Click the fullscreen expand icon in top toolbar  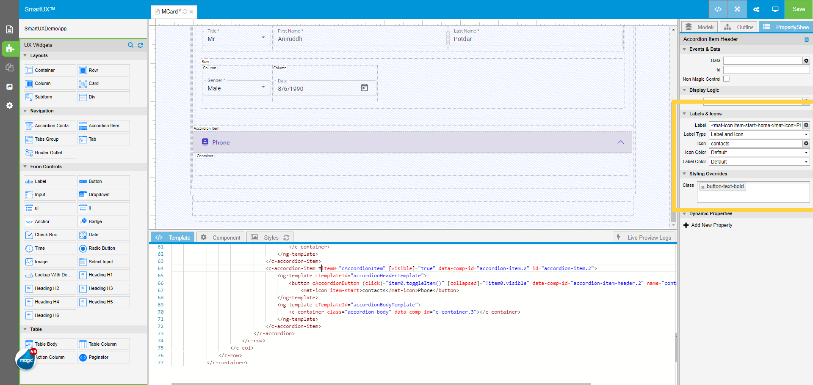pyautogui.click(x=737, y=9)
